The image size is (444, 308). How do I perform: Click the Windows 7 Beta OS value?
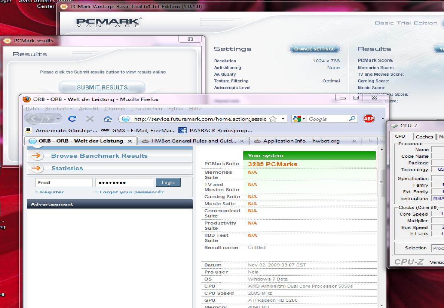coord(268,279)
